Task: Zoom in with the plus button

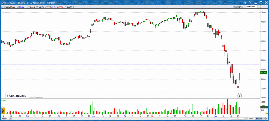Action: (x=264, y=119)
